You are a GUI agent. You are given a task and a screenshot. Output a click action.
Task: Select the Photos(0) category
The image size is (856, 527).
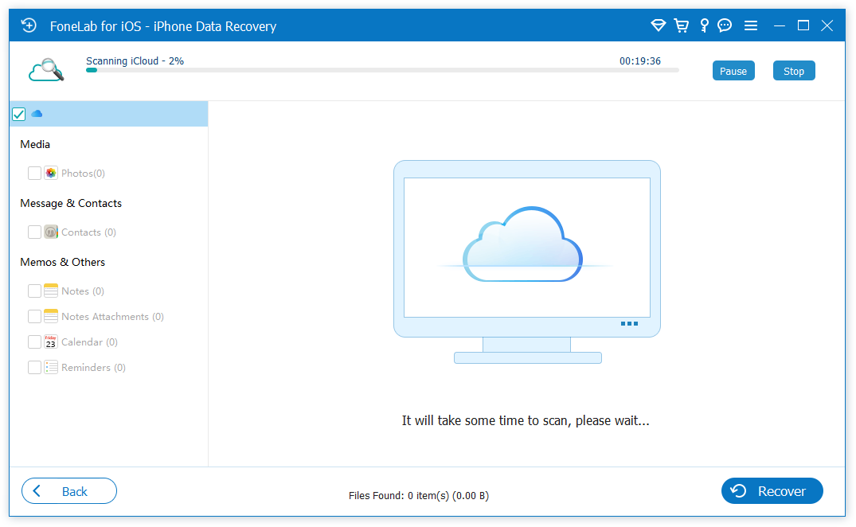(83, 173)
